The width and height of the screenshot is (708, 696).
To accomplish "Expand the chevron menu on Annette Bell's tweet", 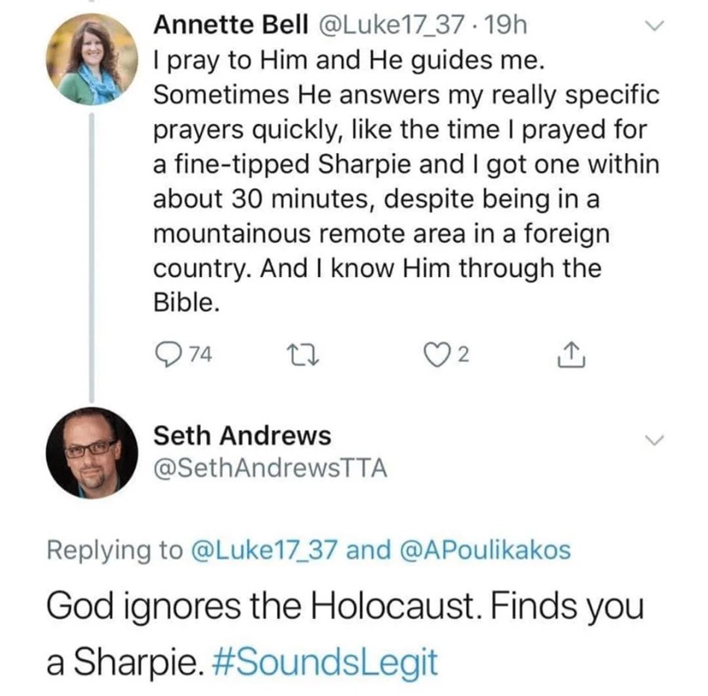I will pos(655,27).
